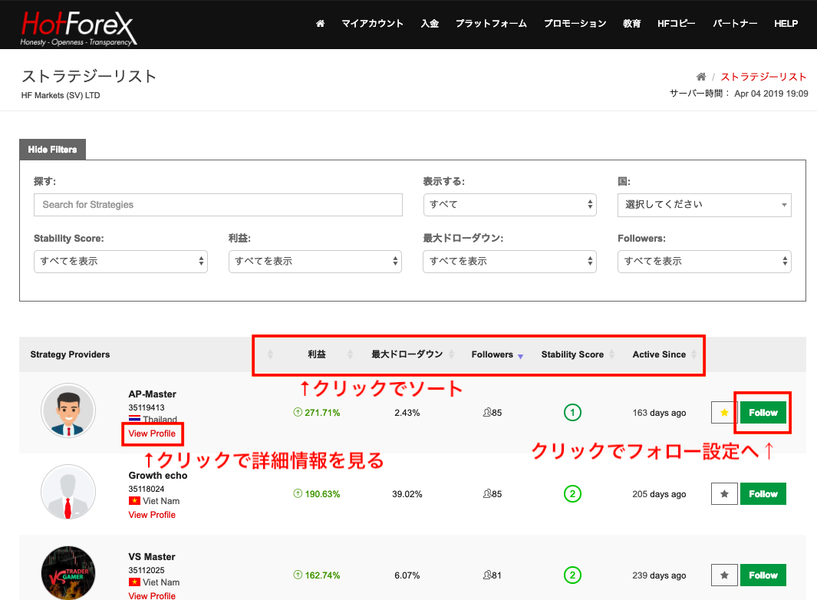Sort by Followers column header

(493, 354)
